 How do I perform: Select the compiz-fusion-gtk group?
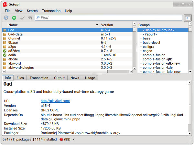pos(157,59)
